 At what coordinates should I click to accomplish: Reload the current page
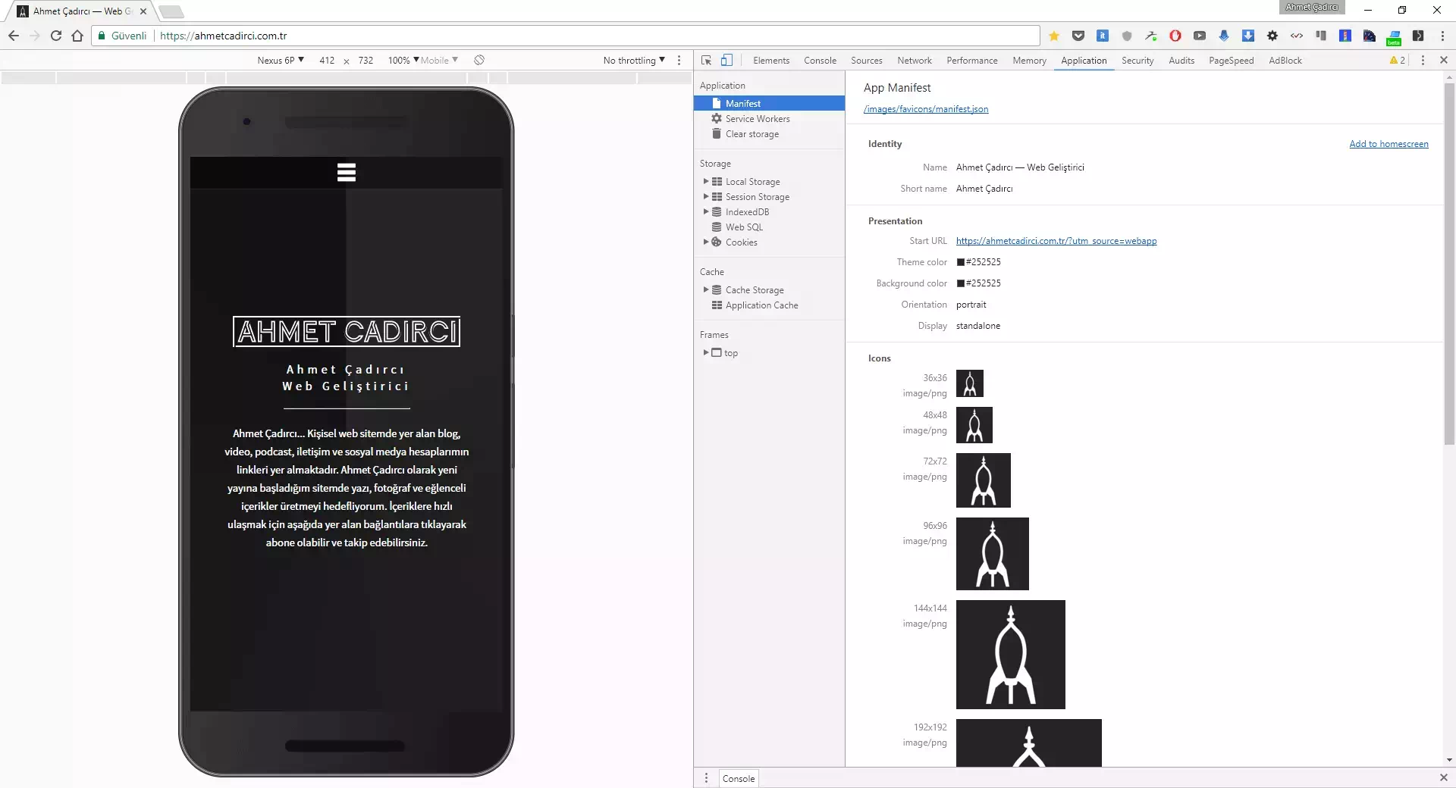point(56,36)
